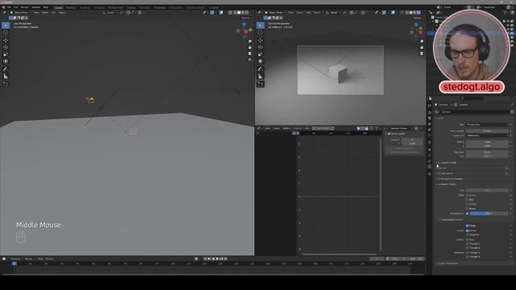Click the Focal Length value field

coord(487,130)
